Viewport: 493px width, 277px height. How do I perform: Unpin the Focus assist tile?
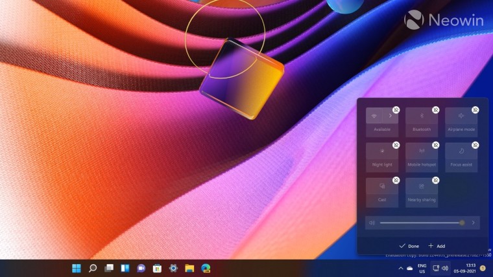pyautogui.click(x=475, y=145)
